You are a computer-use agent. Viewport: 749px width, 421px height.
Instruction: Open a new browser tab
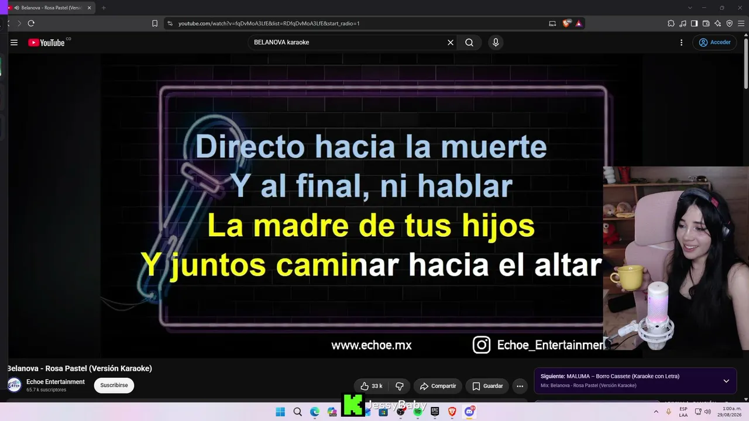(104, 8)
